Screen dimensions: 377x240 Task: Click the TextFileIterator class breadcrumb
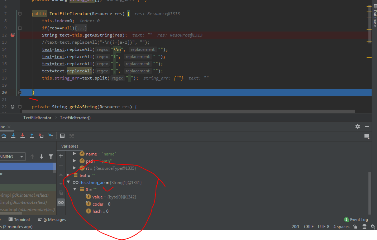37,118
